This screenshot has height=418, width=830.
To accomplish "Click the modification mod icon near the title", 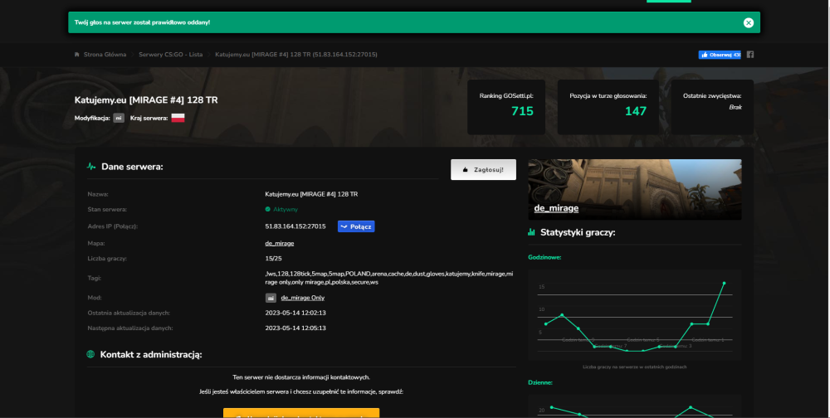I will pos(119,118).
